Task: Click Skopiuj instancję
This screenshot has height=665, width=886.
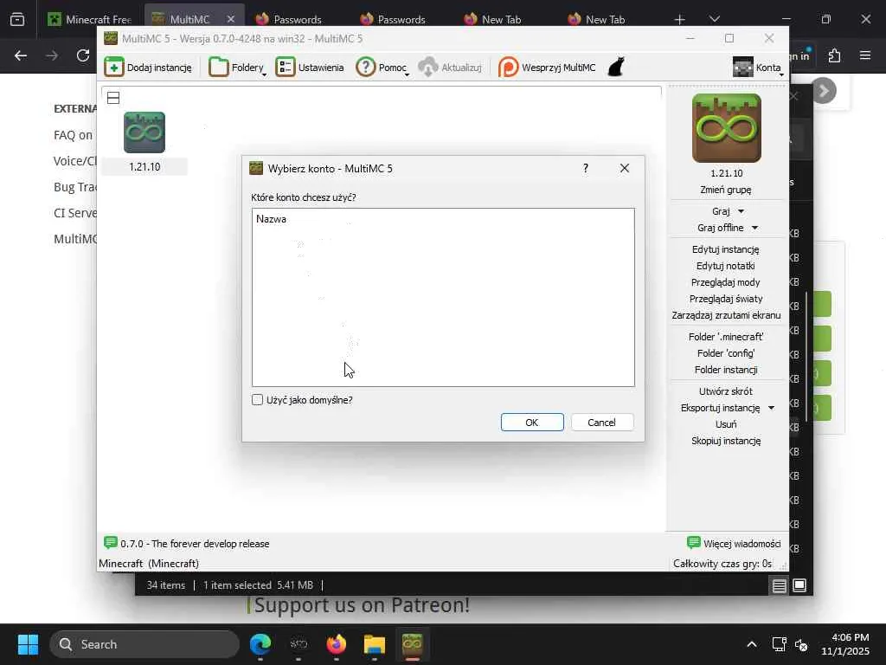Action: point(726,441)
